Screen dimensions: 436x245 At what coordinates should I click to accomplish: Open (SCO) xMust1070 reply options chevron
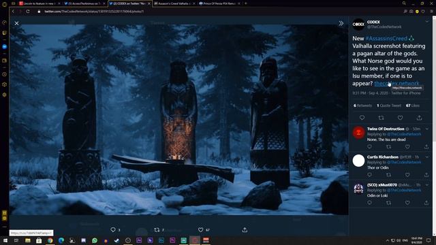427,184
